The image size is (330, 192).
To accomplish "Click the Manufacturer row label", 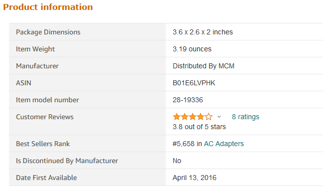I will (37, 66).
